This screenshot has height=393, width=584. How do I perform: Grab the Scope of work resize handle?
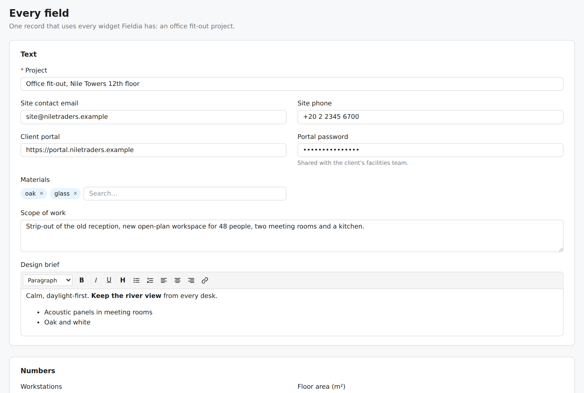[x=561, y=250]
